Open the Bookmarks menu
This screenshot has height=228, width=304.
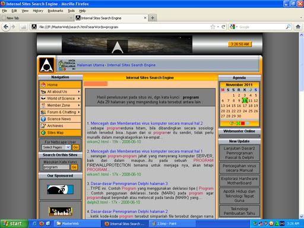click(x=55, y=11)
